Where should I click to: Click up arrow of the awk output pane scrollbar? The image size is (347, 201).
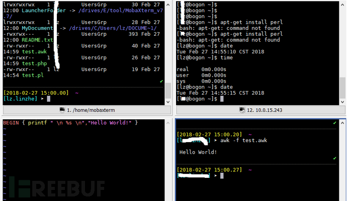pos(342,123)
